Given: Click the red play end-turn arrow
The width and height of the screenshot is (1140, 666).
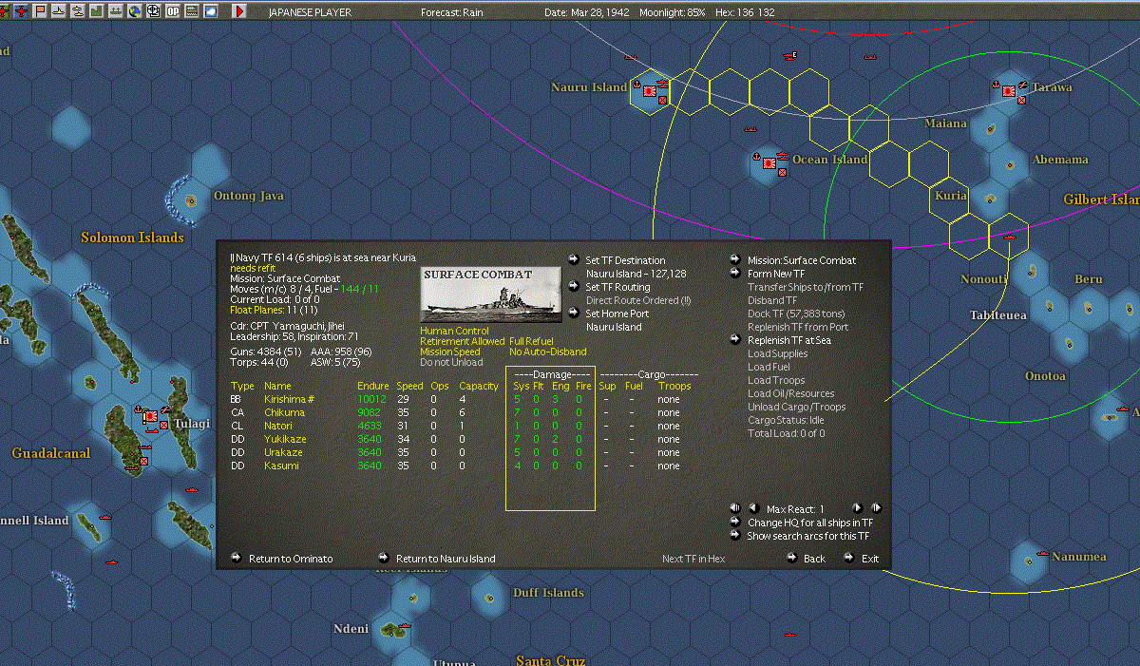Looking at the screenshot, I should coord(239,11).
